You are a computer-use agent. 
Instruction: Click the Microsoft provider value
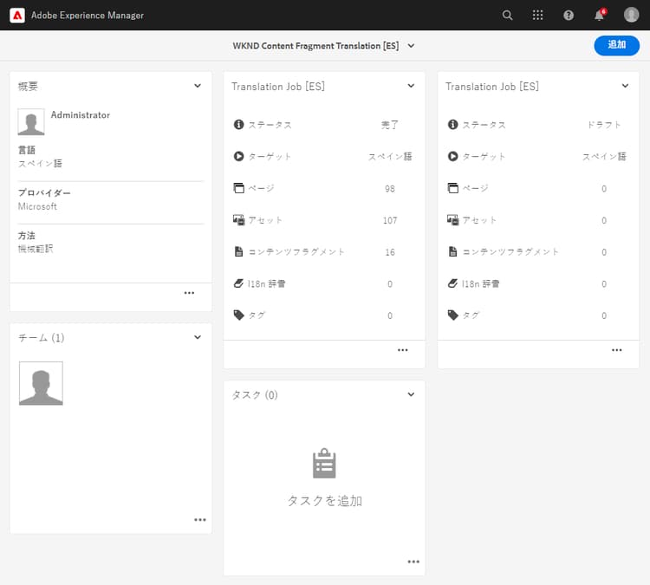(x=37, y=206)
